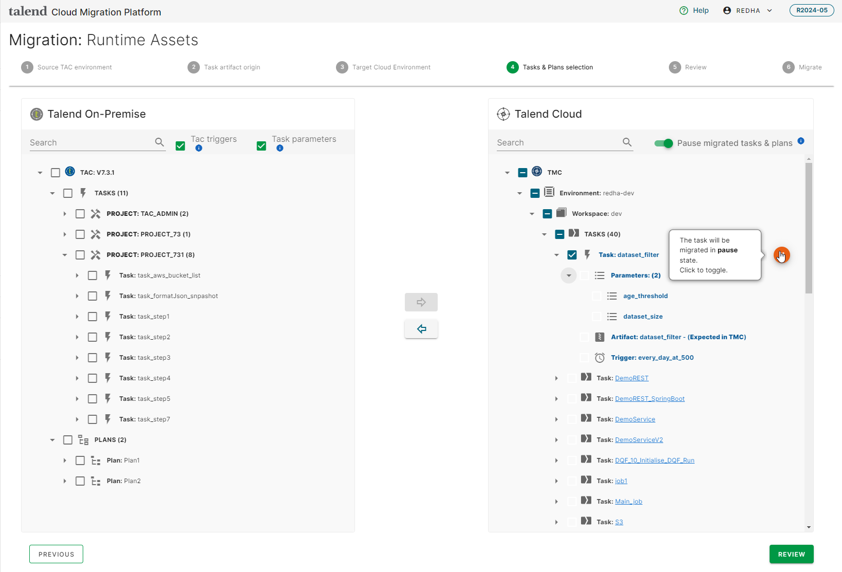Viewport: 842px width, 572px height.
Task: Click the Talend Cloud tree scrollbar thumb
Action: [809, 228]
